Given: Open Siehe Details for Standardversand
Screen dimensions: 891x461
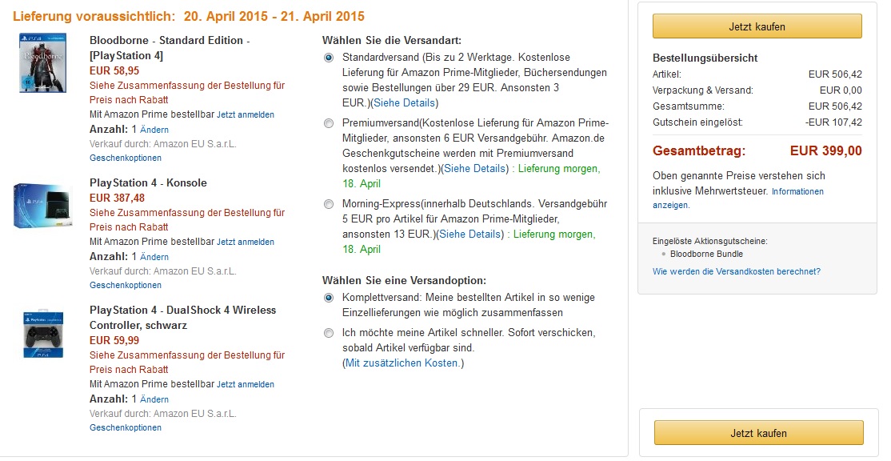Looking at the screenshot, I should point(404,103).
